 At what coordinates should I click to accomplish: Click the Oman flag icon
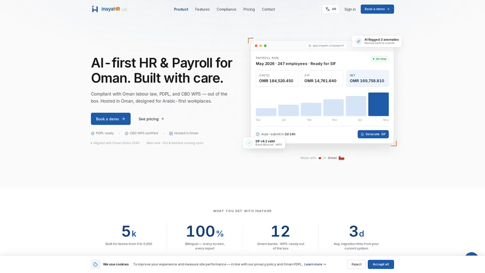tap(342, 158)
